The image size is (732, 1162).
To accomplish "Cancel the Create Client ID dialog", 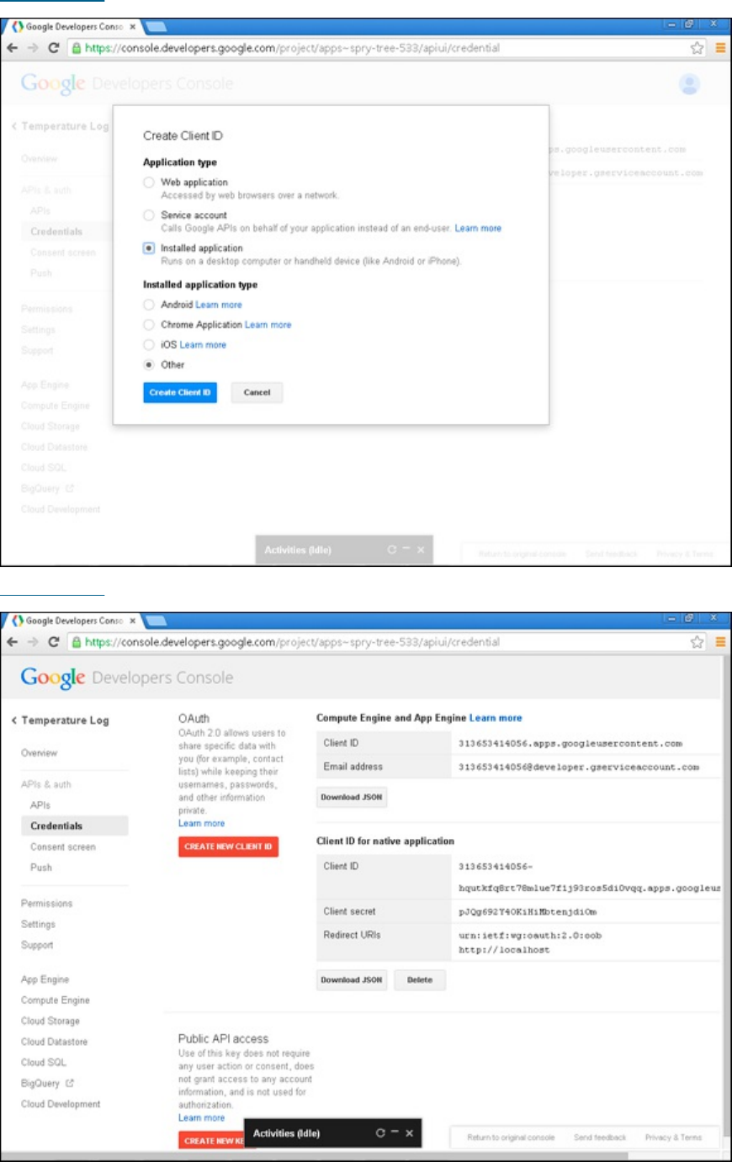I will (257, 392).
